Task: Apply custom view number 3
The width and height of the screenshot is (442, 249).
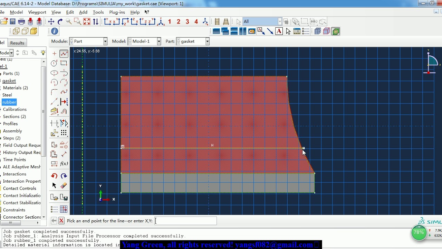Action: [188, 21]
